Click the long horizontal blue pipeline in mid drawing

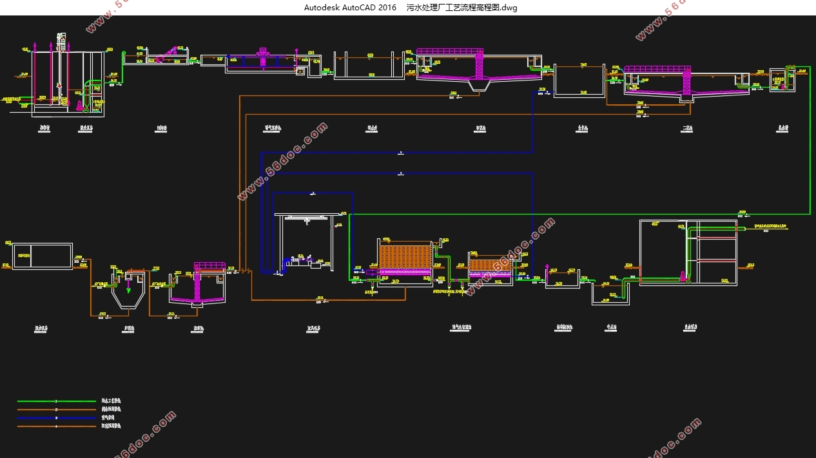(397, 153)
